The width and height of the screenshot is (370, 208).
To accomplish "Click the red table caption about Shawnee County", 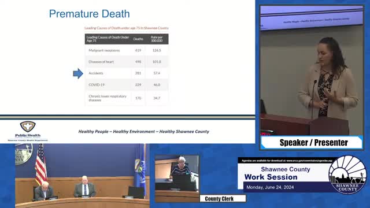I will tap(127, 28).
